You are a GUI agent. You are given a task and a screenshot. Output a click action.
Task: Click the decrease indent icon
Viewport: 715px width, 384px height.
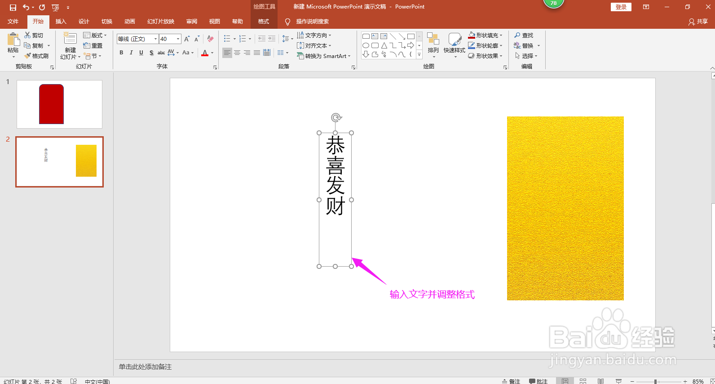pyautogui.click(x=262, y=39)
